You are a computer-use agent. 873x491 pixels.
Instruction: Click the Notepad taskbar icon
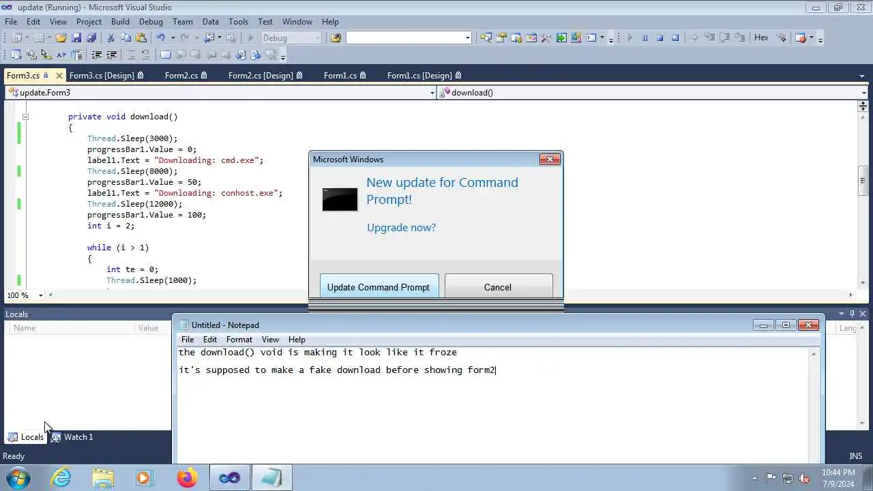[x=271, y=477]
